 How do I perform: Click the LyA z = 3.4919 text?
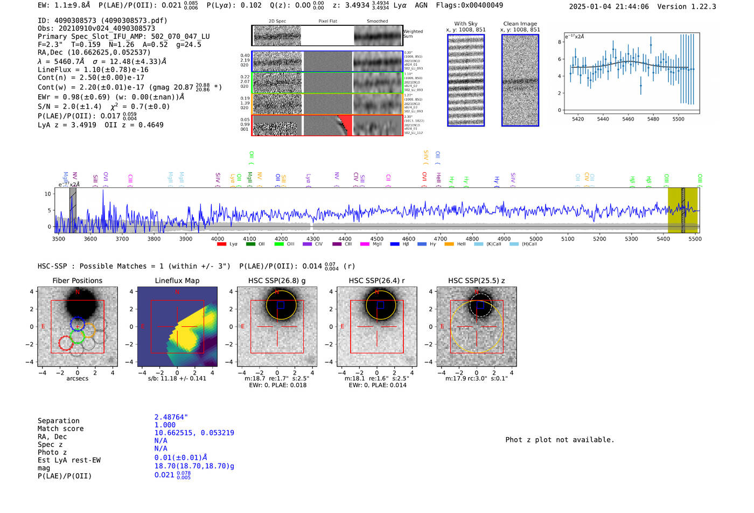pos(67,125)
